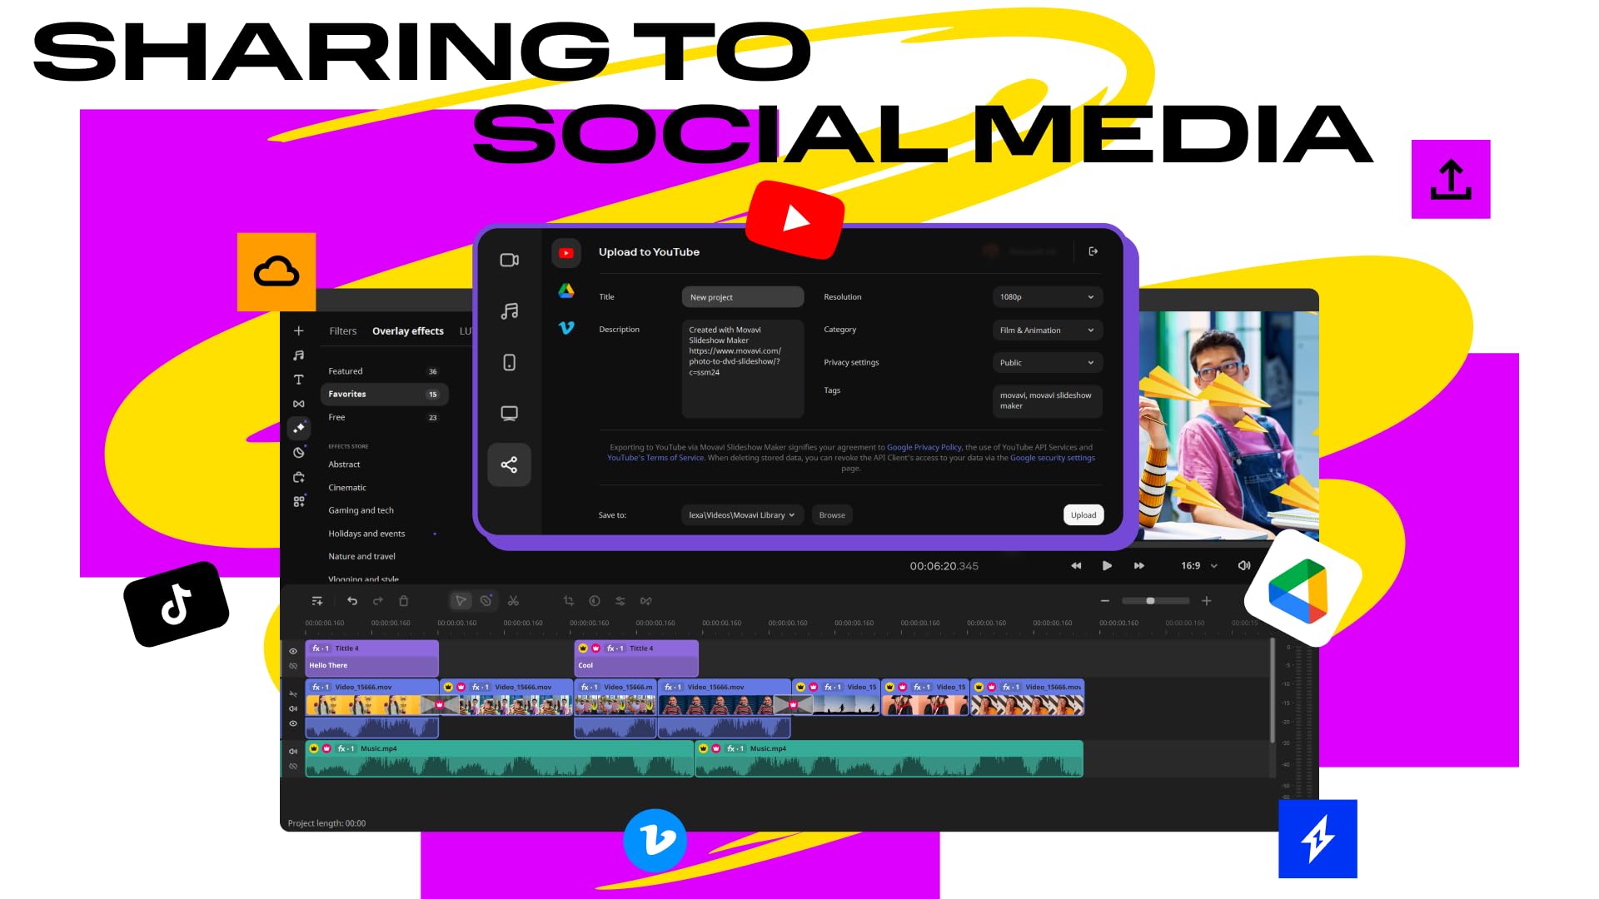The image size is (1599, 899).
Task: Select the Free effects category
Action: coord(385,418)
